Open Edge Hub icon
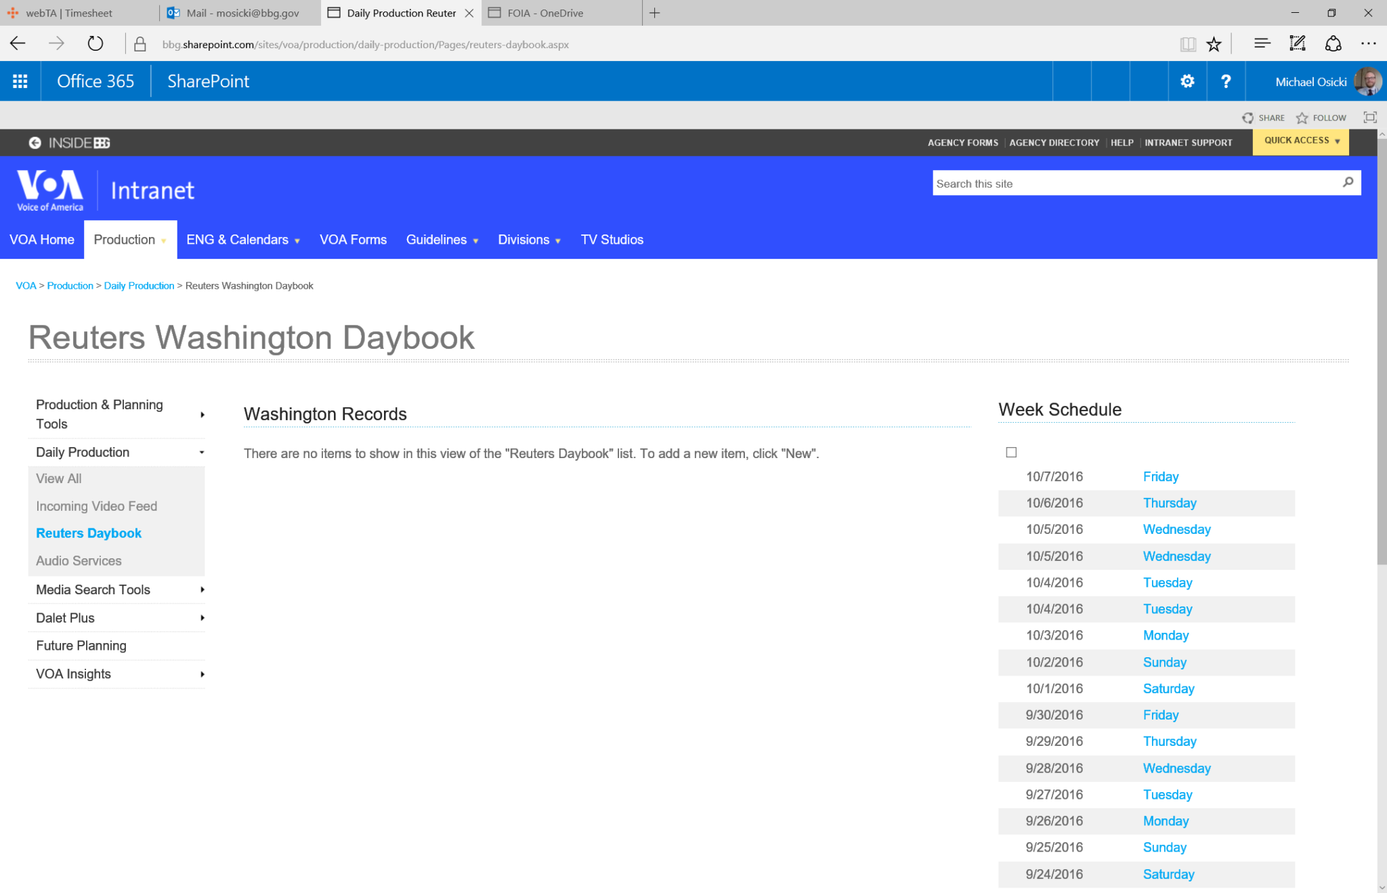This screenshot has width=1387, height=893. [1261, 44]
